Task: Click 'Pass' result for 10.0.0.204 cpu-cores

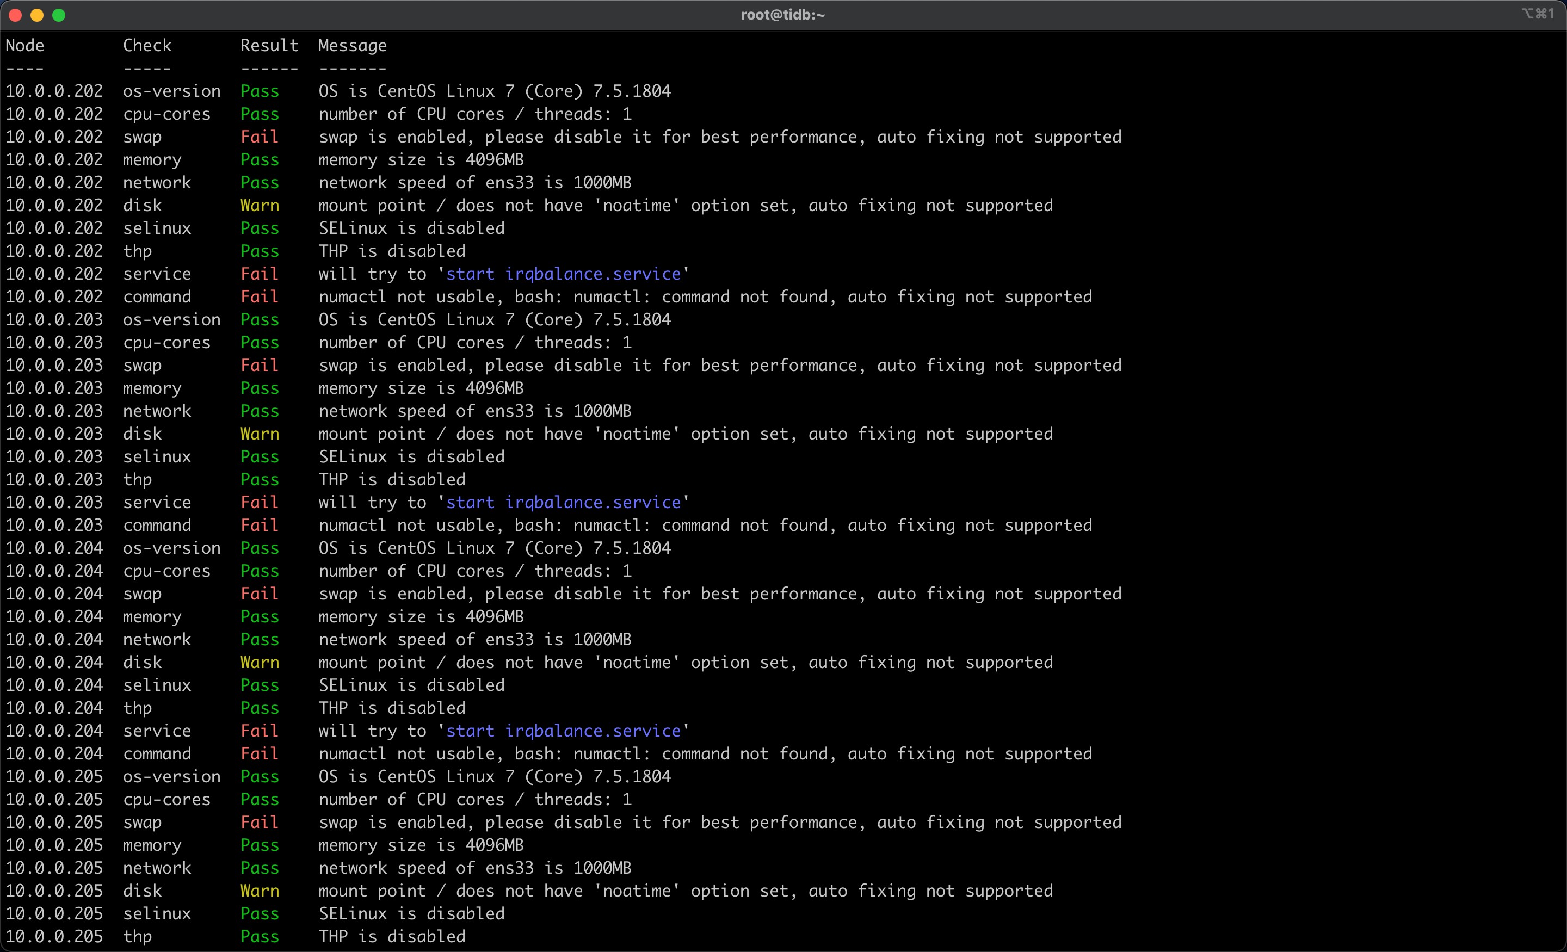Action: 260,572
